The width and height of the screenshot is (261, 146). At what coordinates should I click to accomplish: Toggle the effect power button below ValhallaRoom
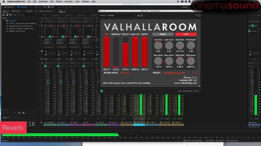102,91
